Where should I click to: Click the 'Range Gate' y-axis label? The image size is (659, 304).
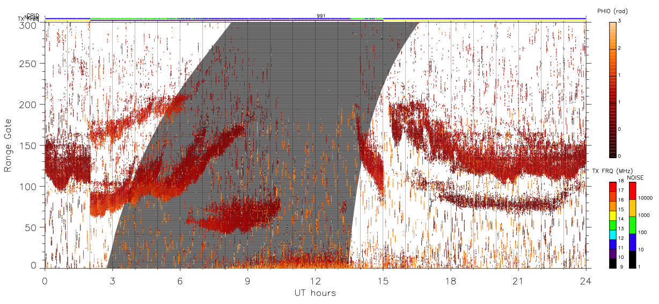[x=8, y=145]
